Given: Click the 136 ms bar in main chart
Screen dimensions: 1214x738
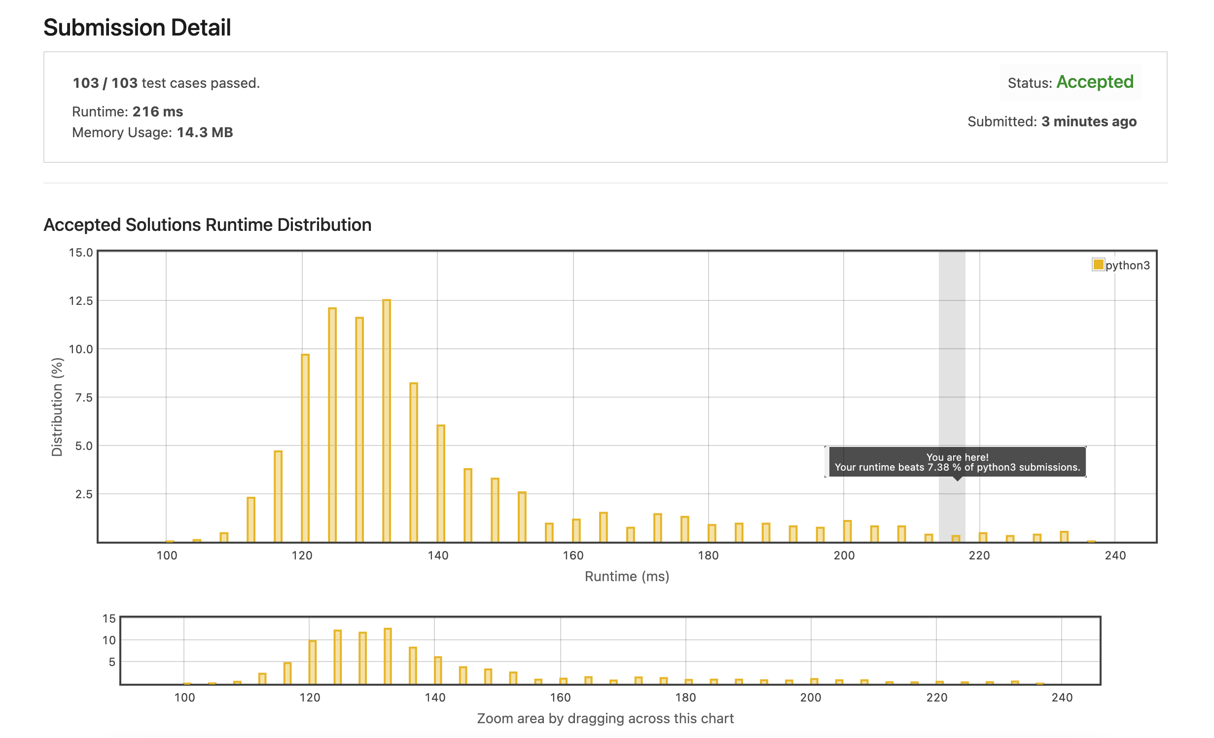Looking at the screenshot, I should pos(414,461).
